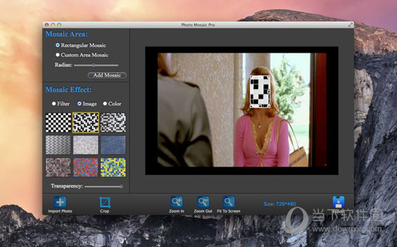Click the Export save icon
The height and width of the screenshot is (247, 397).
pos(339,202)
